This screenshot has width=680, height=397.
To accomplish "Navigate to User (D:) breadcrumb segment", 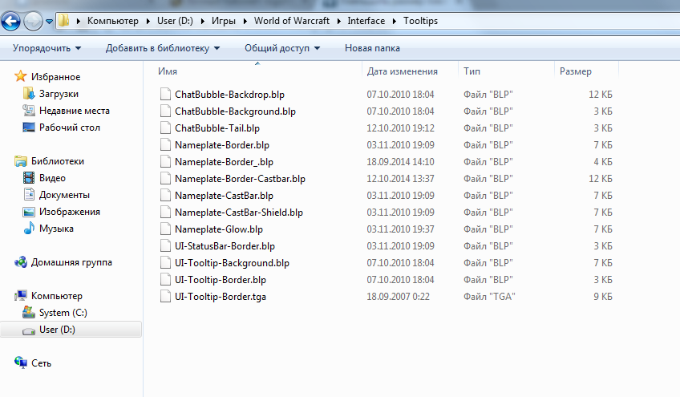I will 175,21.
